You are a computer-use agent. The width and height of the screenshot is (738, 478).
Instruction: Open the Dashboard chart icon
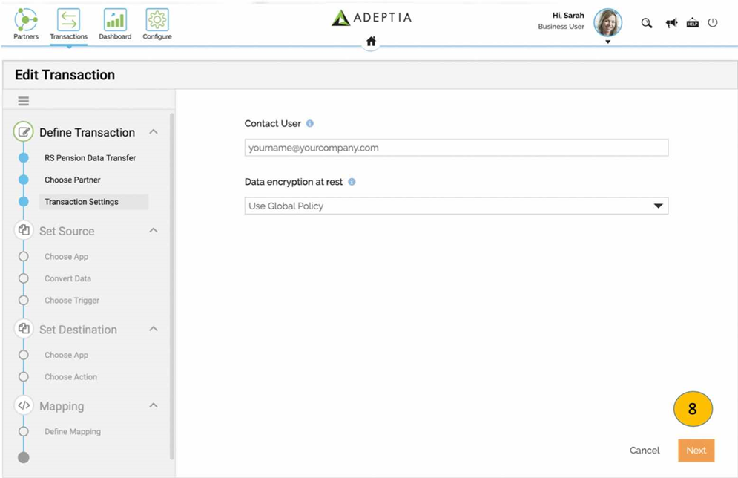tap(115, 20)
